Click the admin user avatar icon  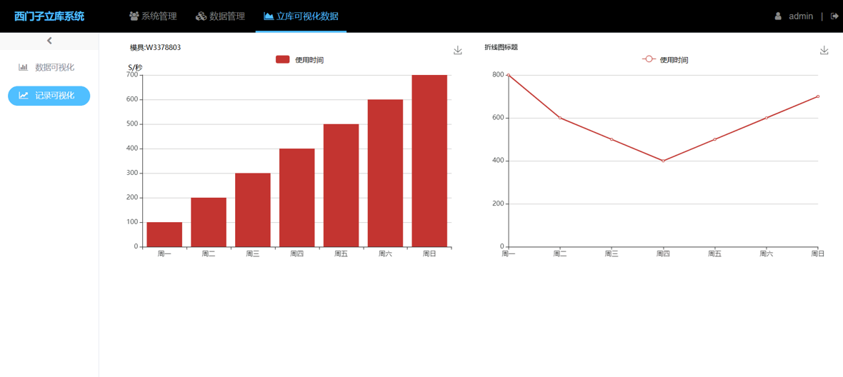778,16
